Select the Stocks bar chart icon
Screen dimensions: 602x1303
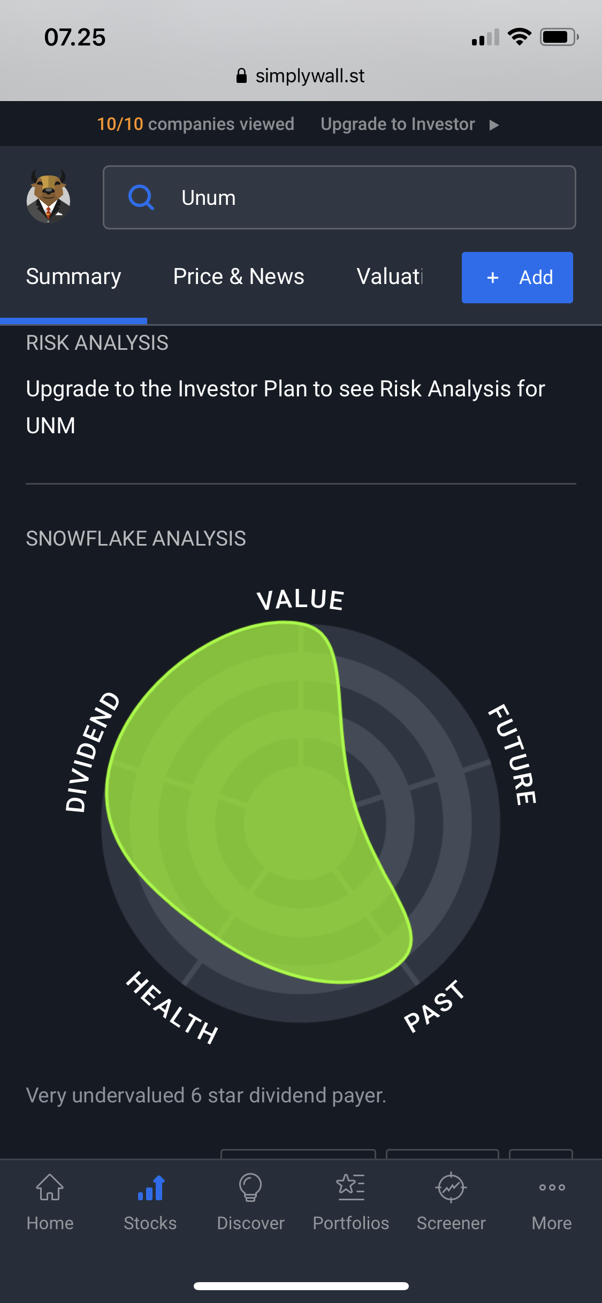pyautogui.click(x=150, y=1187)
